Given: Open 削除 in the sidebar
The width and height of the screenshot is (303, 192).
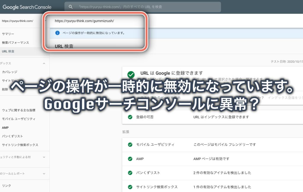Looking at the screenshot, I should [x=5, y=89].
